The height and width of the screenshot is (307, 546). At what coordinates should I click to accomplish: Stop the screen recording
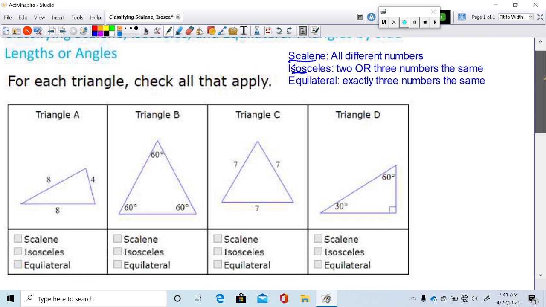(425, 23)
